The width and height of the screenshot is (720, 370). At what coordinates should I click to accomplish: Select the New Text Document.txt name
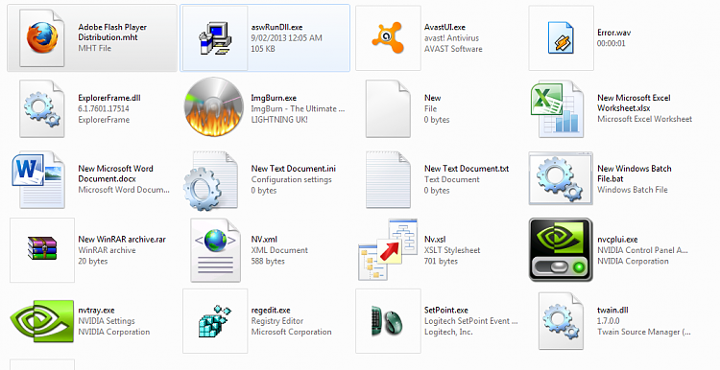point(467,169)
